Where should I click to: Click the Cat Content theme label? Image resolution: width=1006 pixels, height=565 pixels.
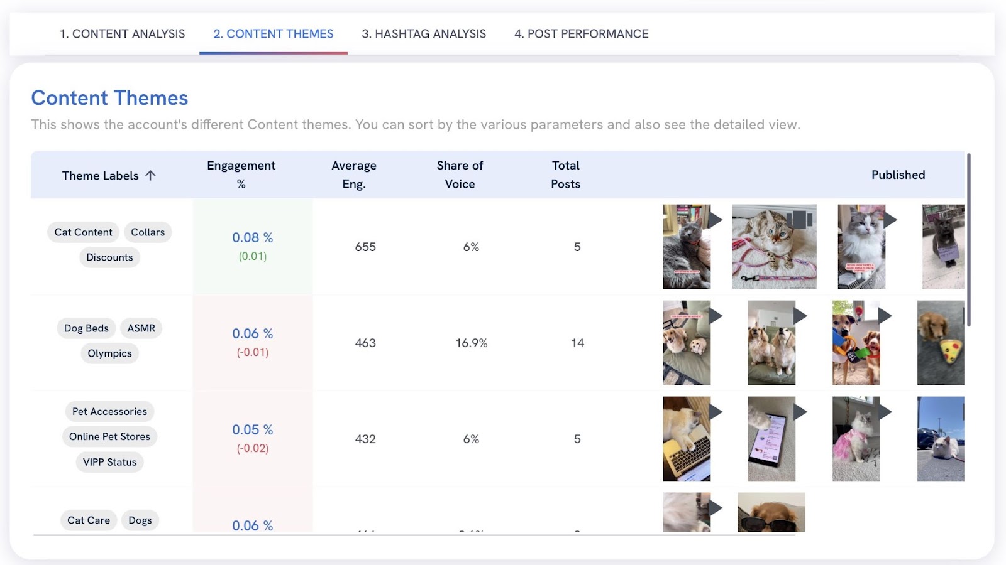click(83, 232)
